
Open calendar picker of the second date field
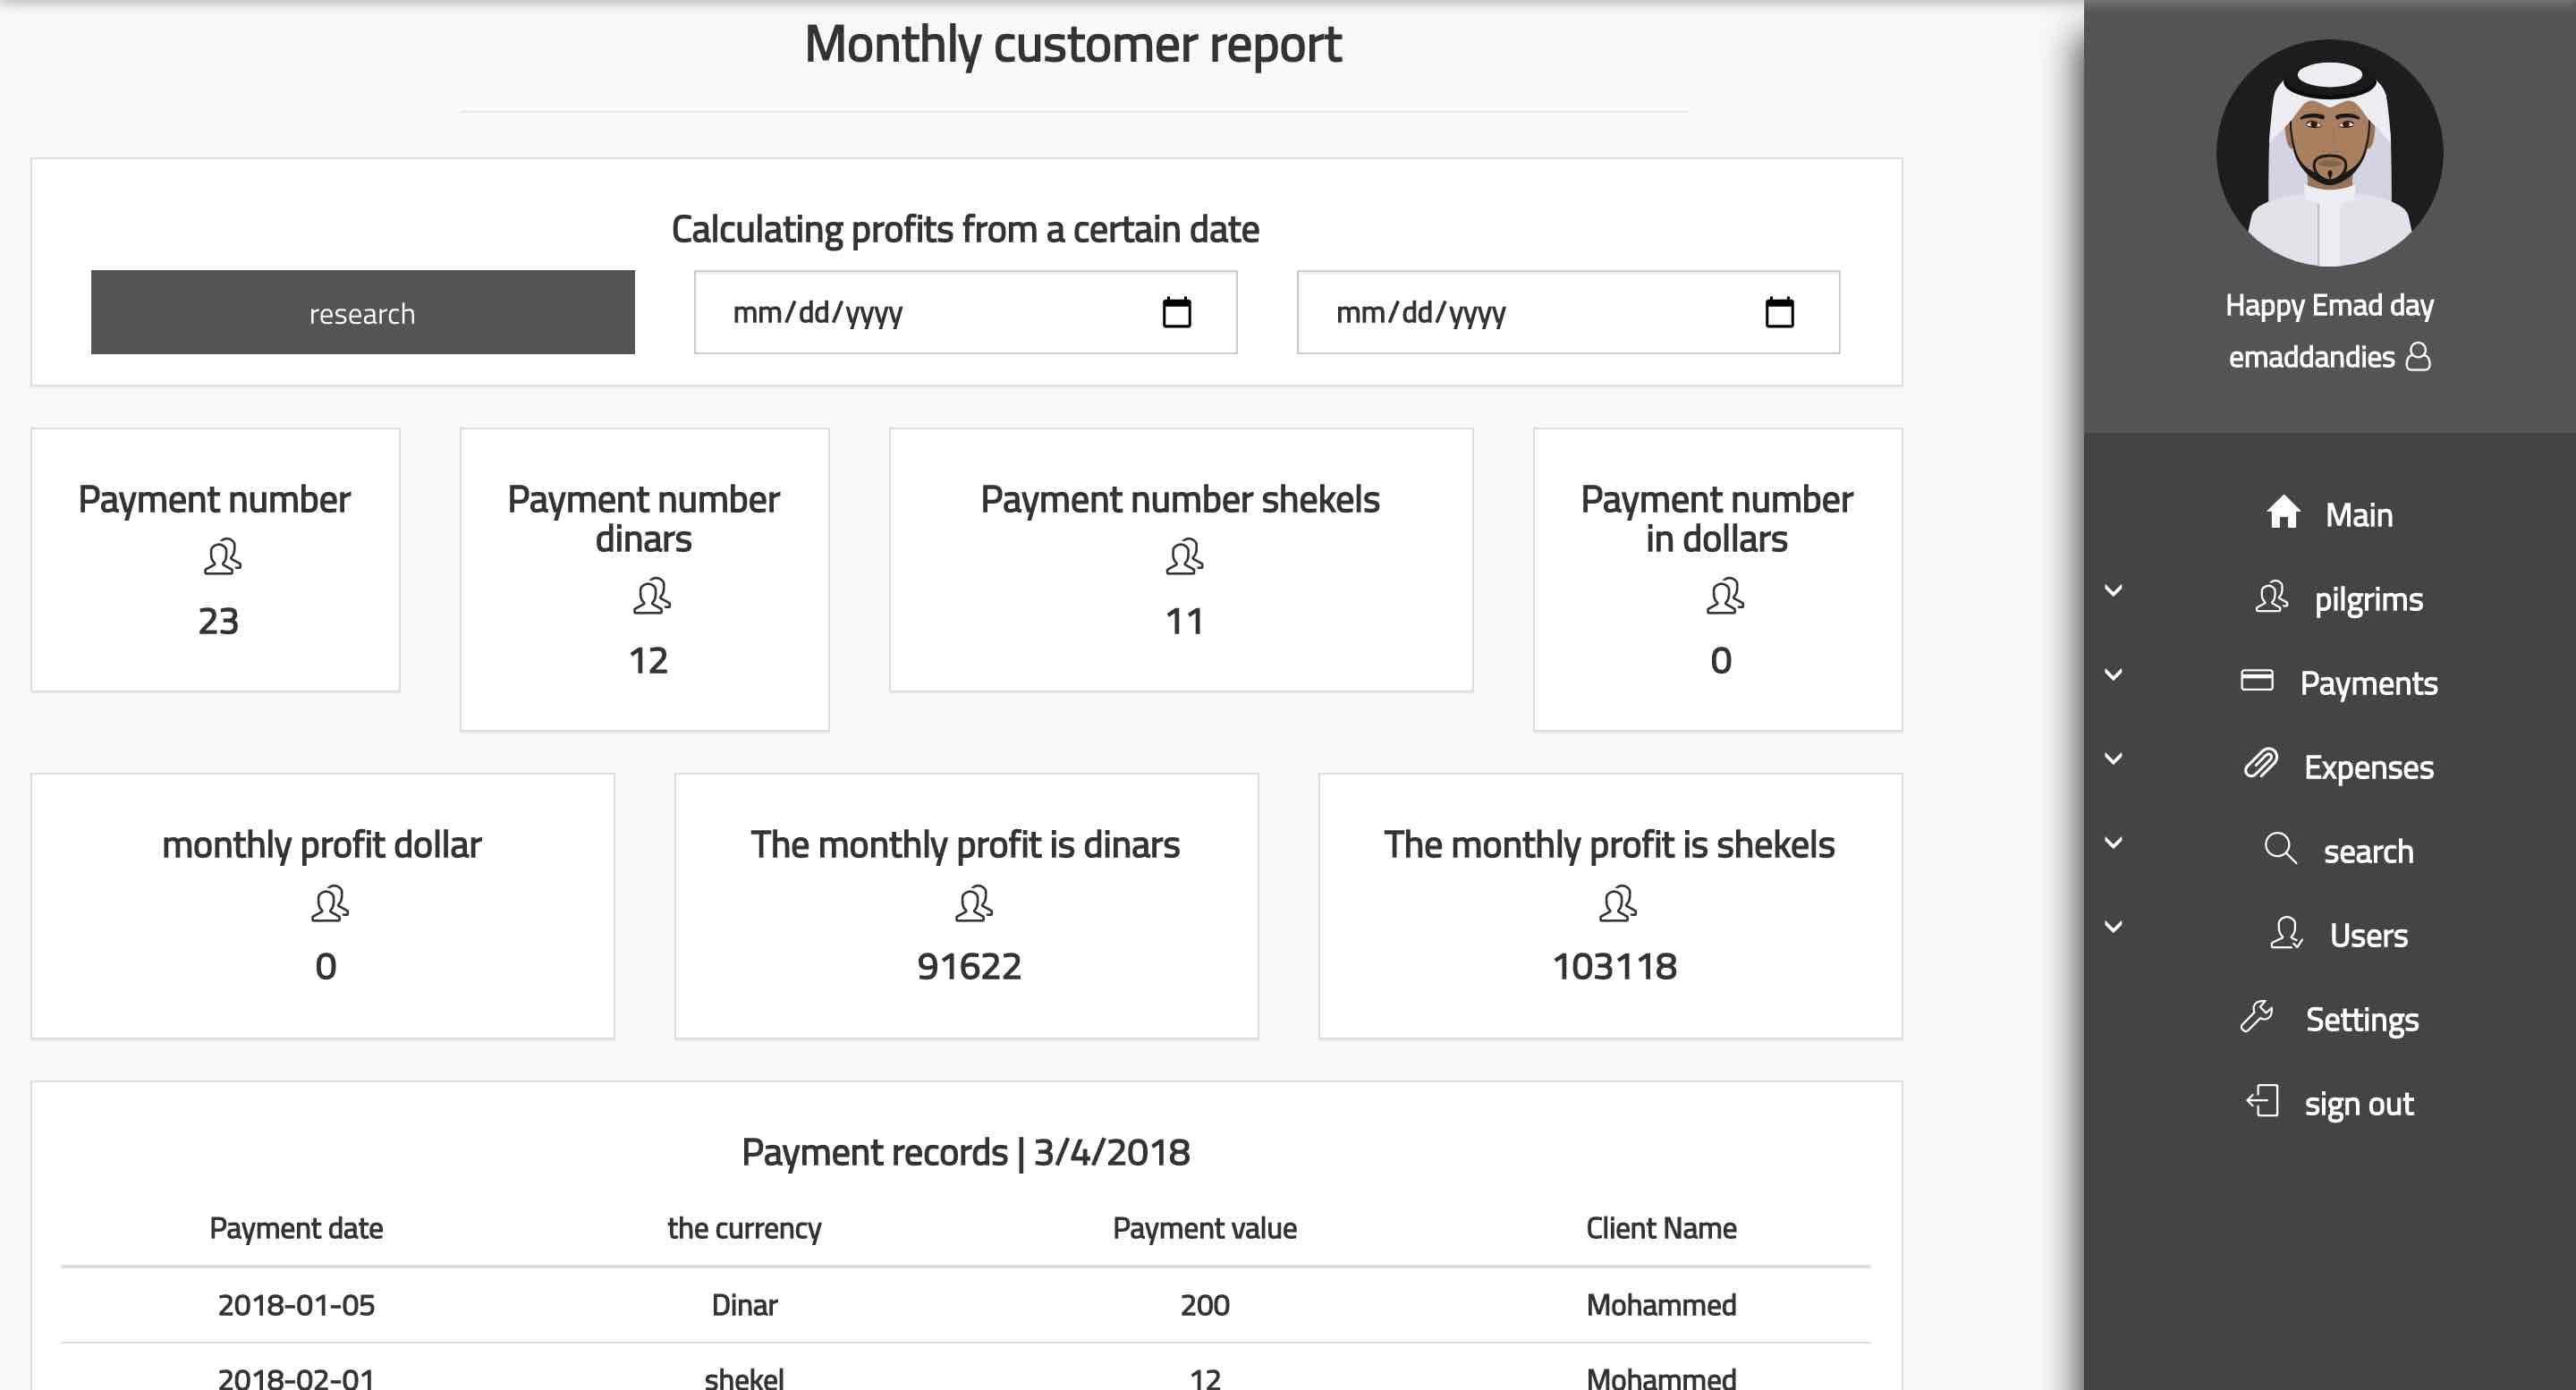pyautogui.click(x=1779, y=313)
